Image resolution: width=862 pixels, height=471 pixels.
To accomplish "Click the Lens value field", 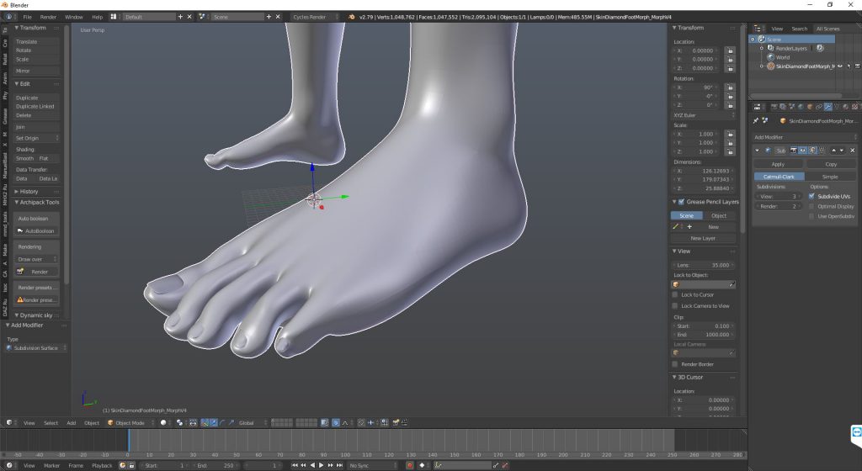I will pos(704,265).
